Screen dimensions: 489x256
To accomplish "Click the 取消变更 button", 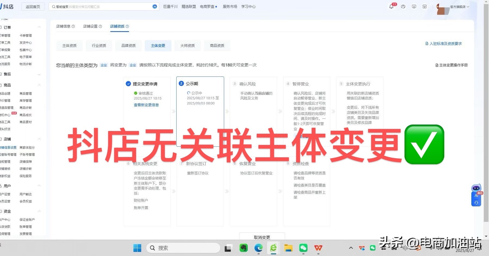I will pyautogui.click(x=262, y=237).
